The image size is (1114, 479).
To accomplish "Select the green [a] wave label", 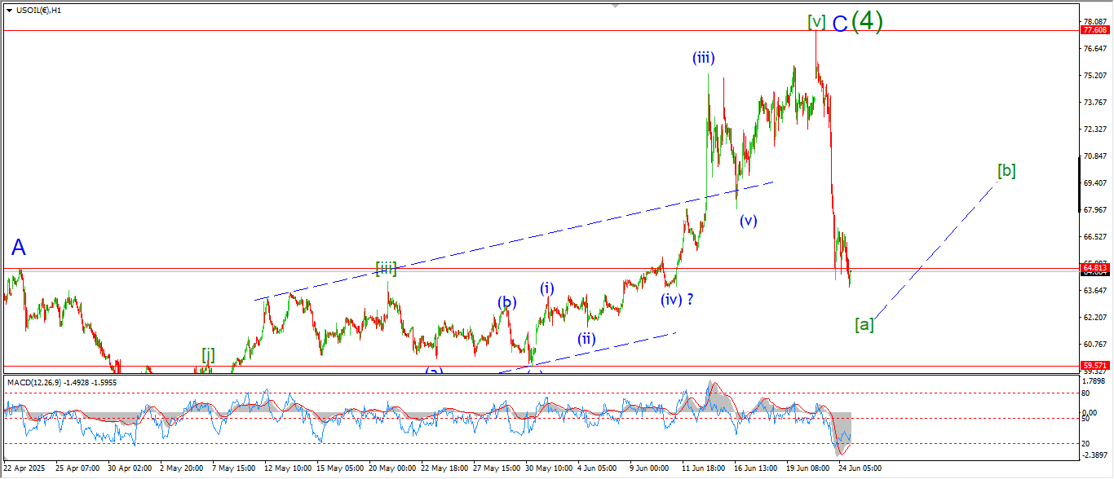I will coord(864,324).
